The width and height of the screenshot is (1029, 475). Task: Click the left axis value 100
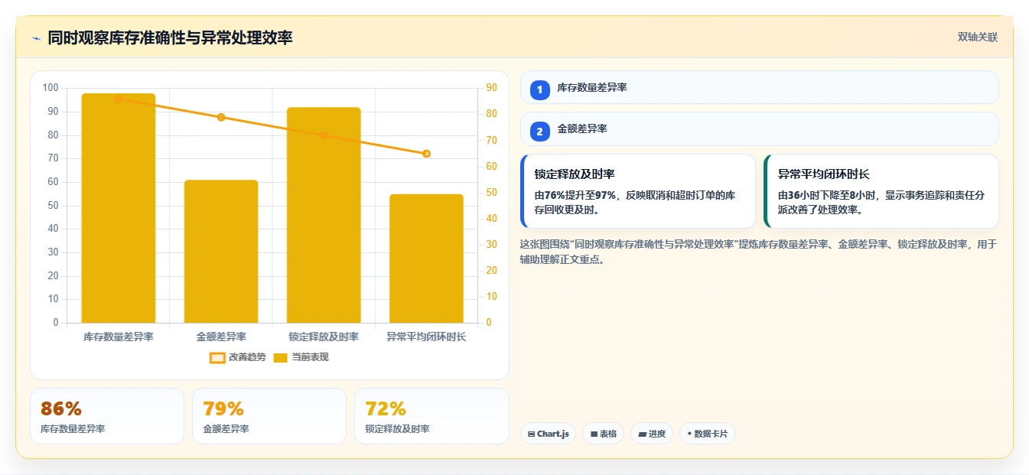point(50,88)
